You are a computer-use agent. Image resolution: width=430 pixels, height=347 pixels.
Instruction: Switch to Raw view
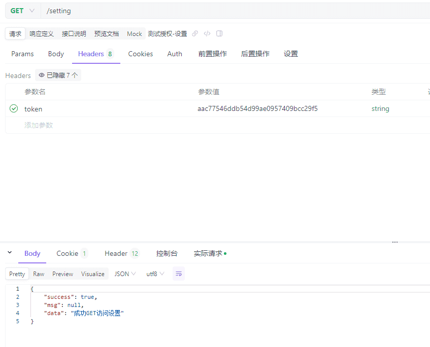tap(39, 274)
